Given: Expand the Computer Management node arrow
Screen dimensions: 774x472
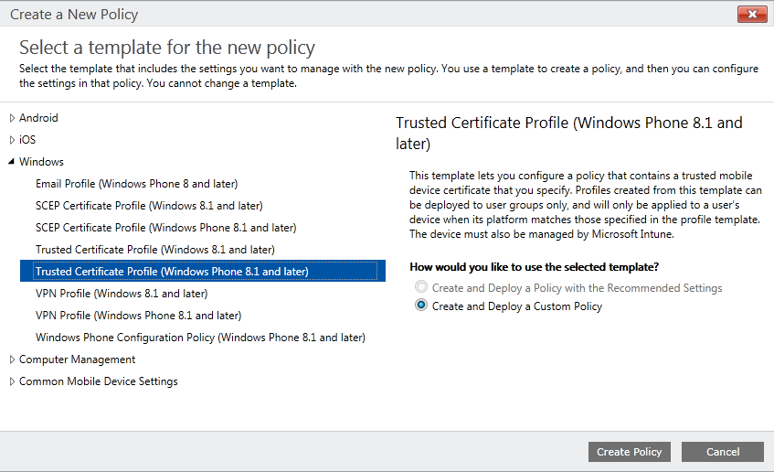Looking at the screenshot, I should 12,359.
